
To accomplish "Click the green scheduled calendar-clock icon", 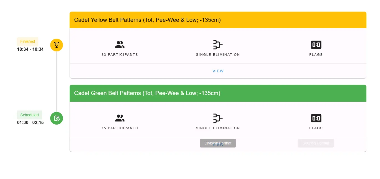I will (x=57, y=118).
